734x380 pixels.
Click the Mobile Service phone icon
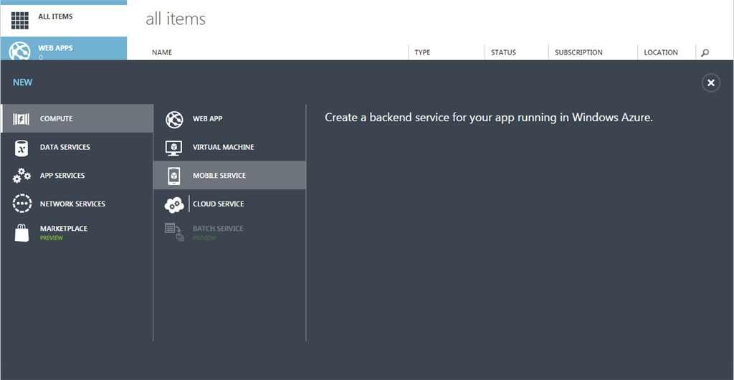[x=174, y=176]
